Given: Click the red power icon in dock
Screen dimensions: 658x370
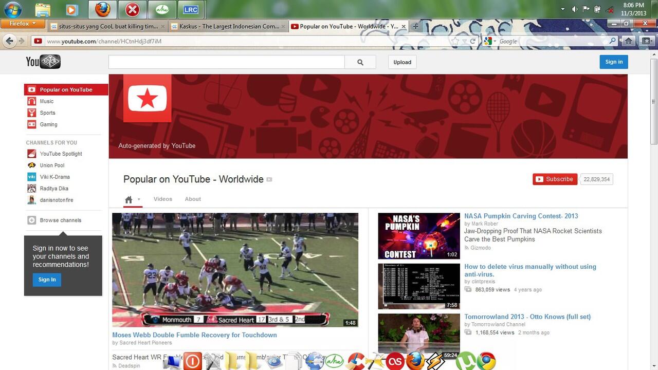Looking at the screenshot, I should coord(193,361).
